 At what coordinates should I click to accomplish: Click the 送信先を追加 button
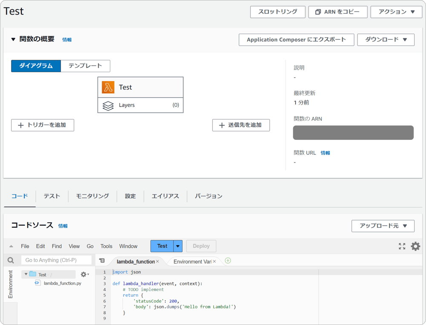point(241,125)
